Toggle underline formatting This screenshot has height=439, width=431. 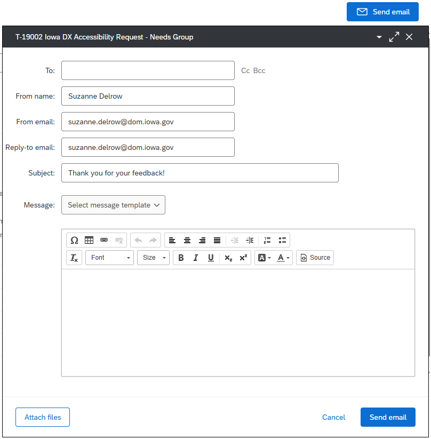coord(211,258)
